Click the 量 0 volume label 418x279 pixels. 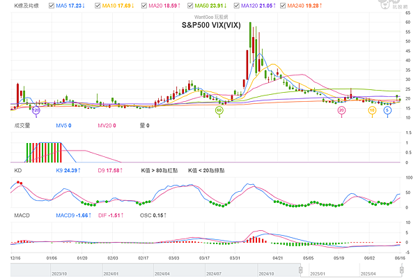pyautogui.click(x=144, y=126)
